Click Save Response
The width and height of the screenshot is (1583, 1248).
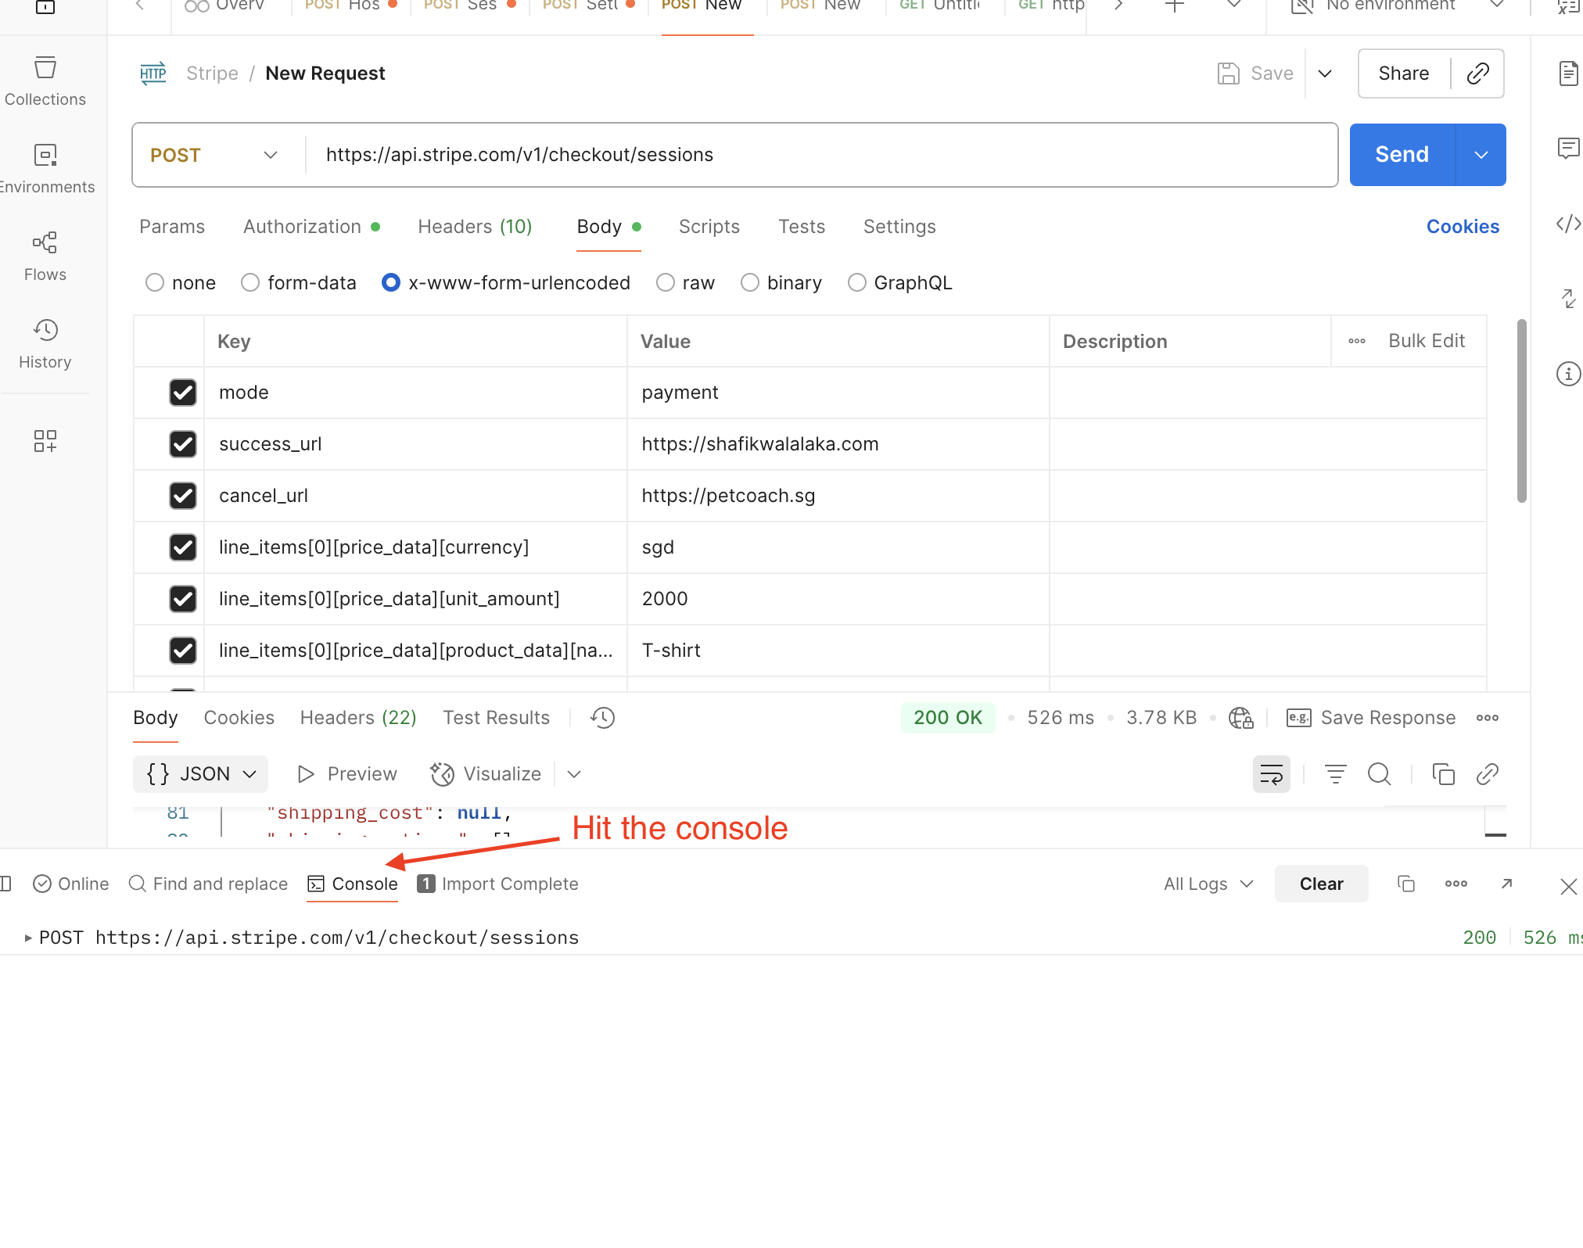(1372, 718)
